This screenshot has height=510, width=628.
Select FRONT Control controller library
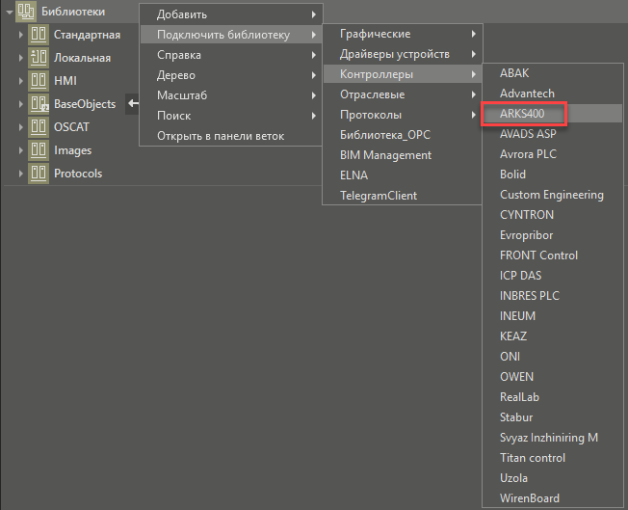coord(553,255)
